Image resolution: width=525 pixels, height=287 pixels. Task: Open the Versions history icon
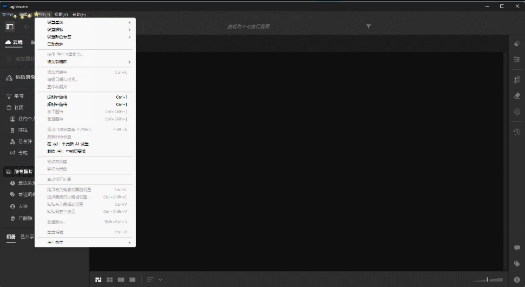tap(517, 132)
